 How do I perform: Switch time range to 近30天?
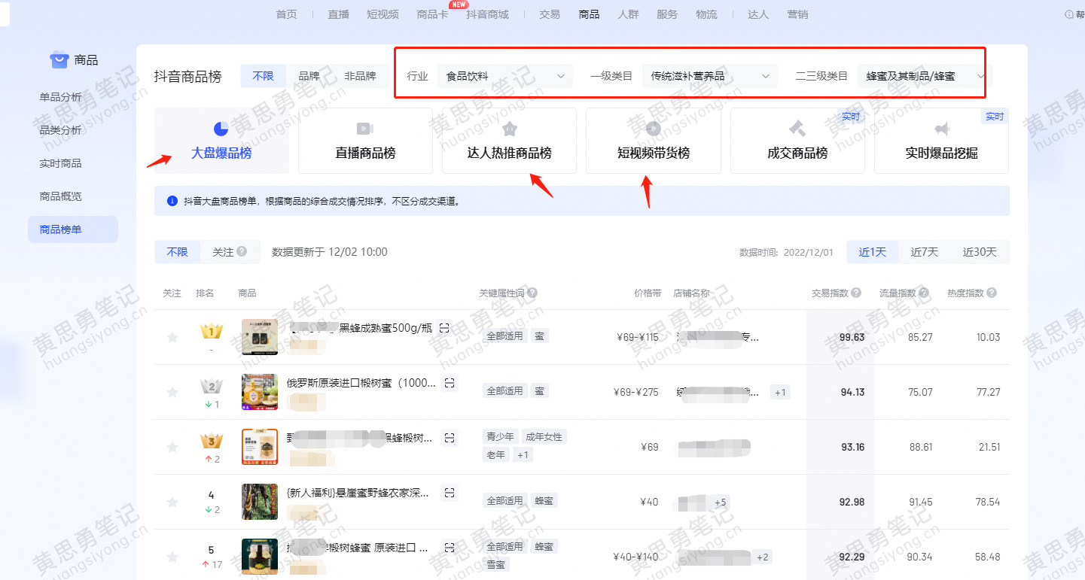(979, 252)
